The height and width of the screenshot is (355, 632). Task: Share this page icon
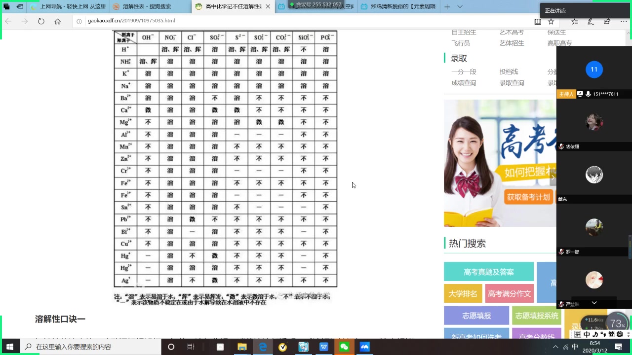pyautogui.click(x=607, y=21)
